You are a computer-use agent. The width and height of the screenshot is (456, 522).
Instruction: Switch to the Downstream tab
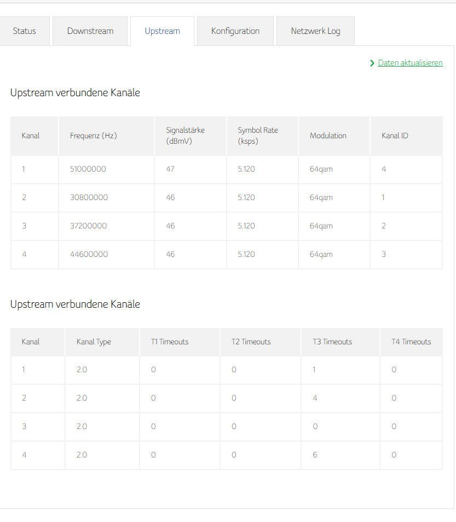90,31
